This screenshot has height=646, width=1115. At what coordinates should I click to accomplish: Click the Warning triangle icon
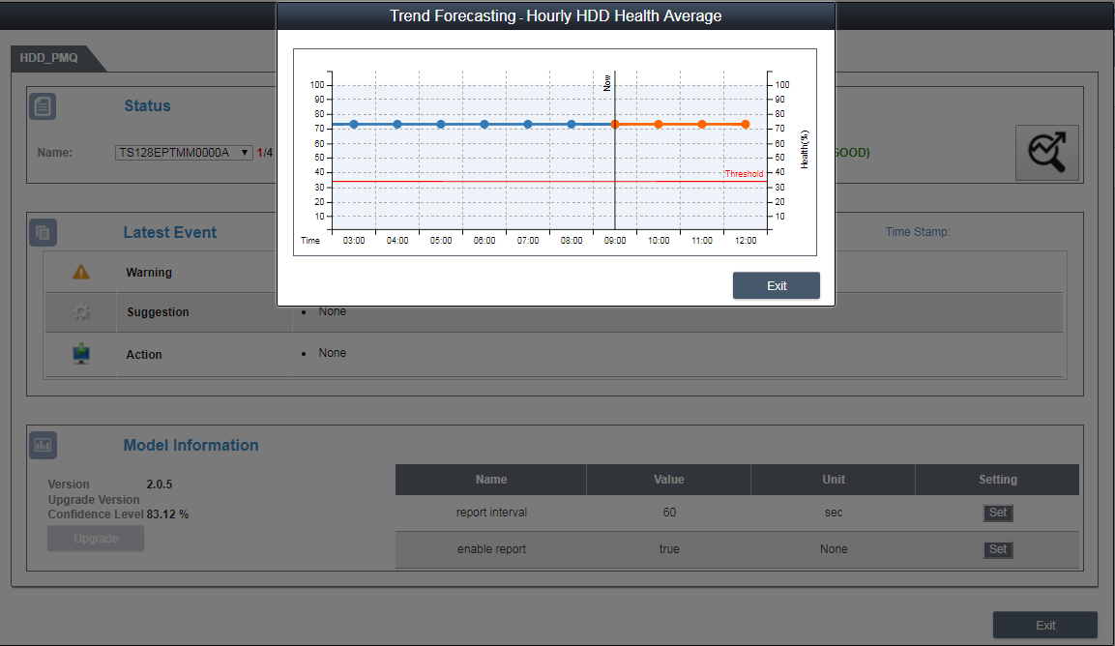pyautogui.click(x=81, y=273)
